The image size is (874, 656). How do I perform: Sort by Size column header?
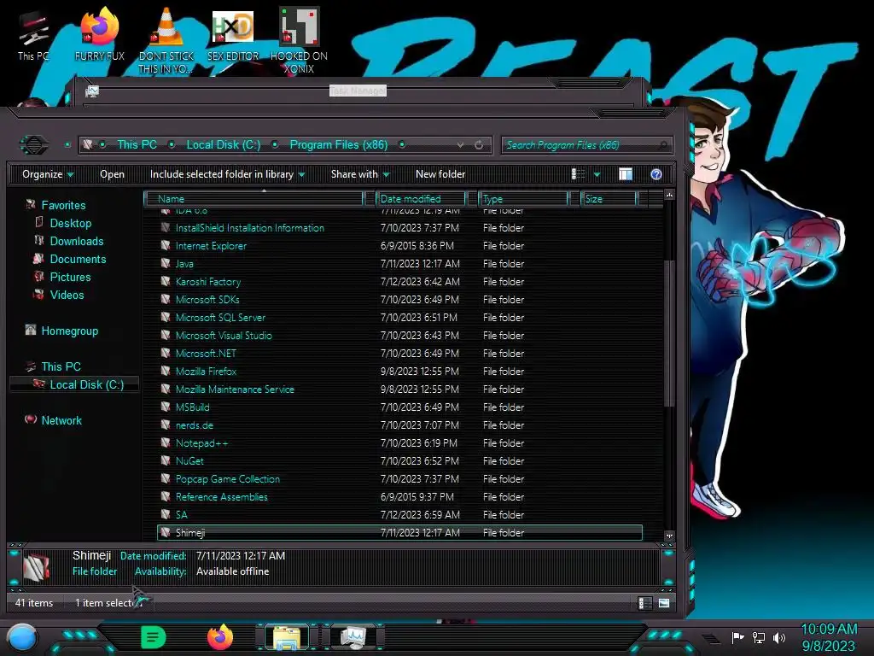tap(609, 198)
